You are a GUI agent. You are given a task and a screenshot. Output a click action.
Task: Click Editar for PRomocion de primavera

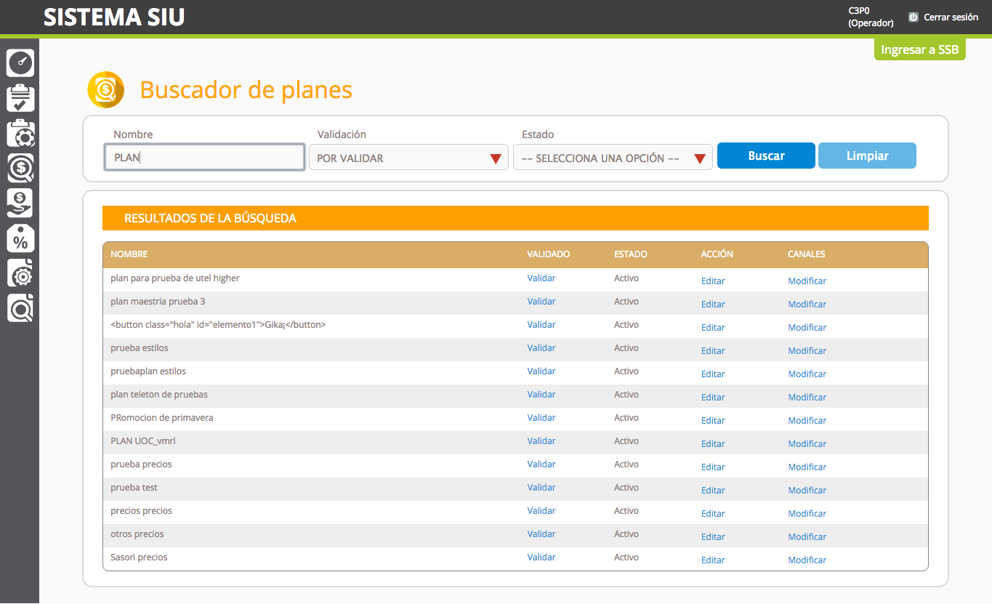[713, 421]
